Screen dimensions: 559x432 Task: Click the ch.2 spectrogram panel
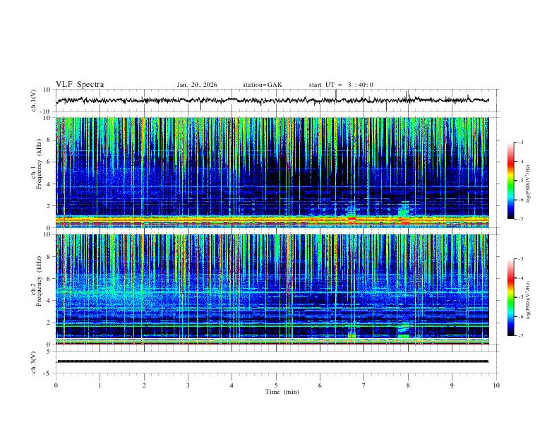tap(272, 289)
